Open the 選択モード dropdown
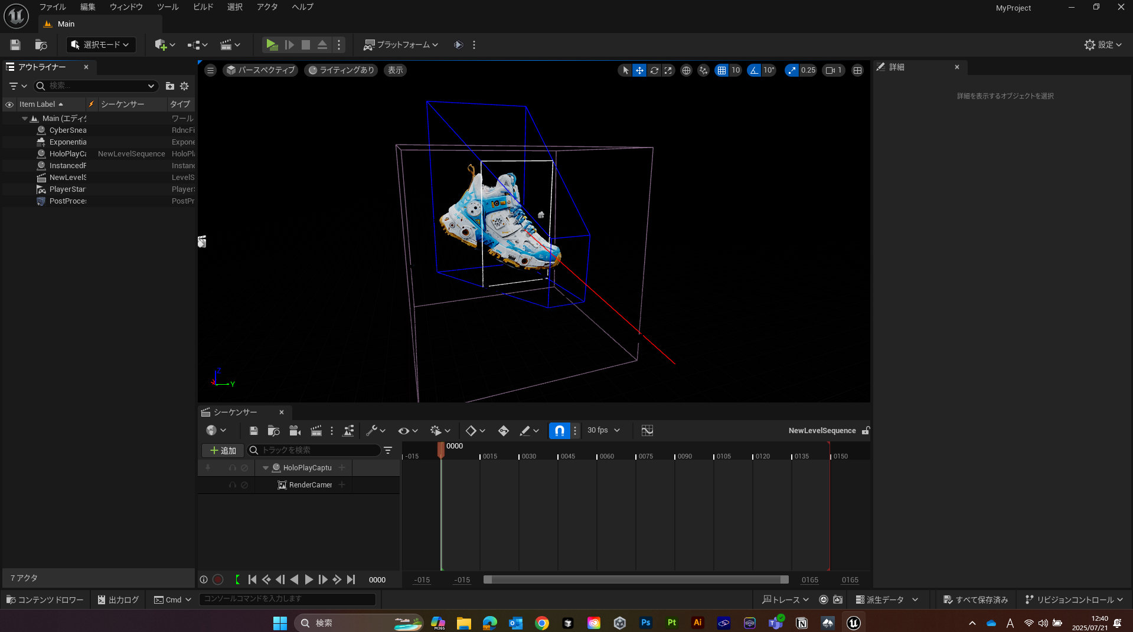Image resolution: width=1133 pixels, height=632 pixels. (100, 45)
